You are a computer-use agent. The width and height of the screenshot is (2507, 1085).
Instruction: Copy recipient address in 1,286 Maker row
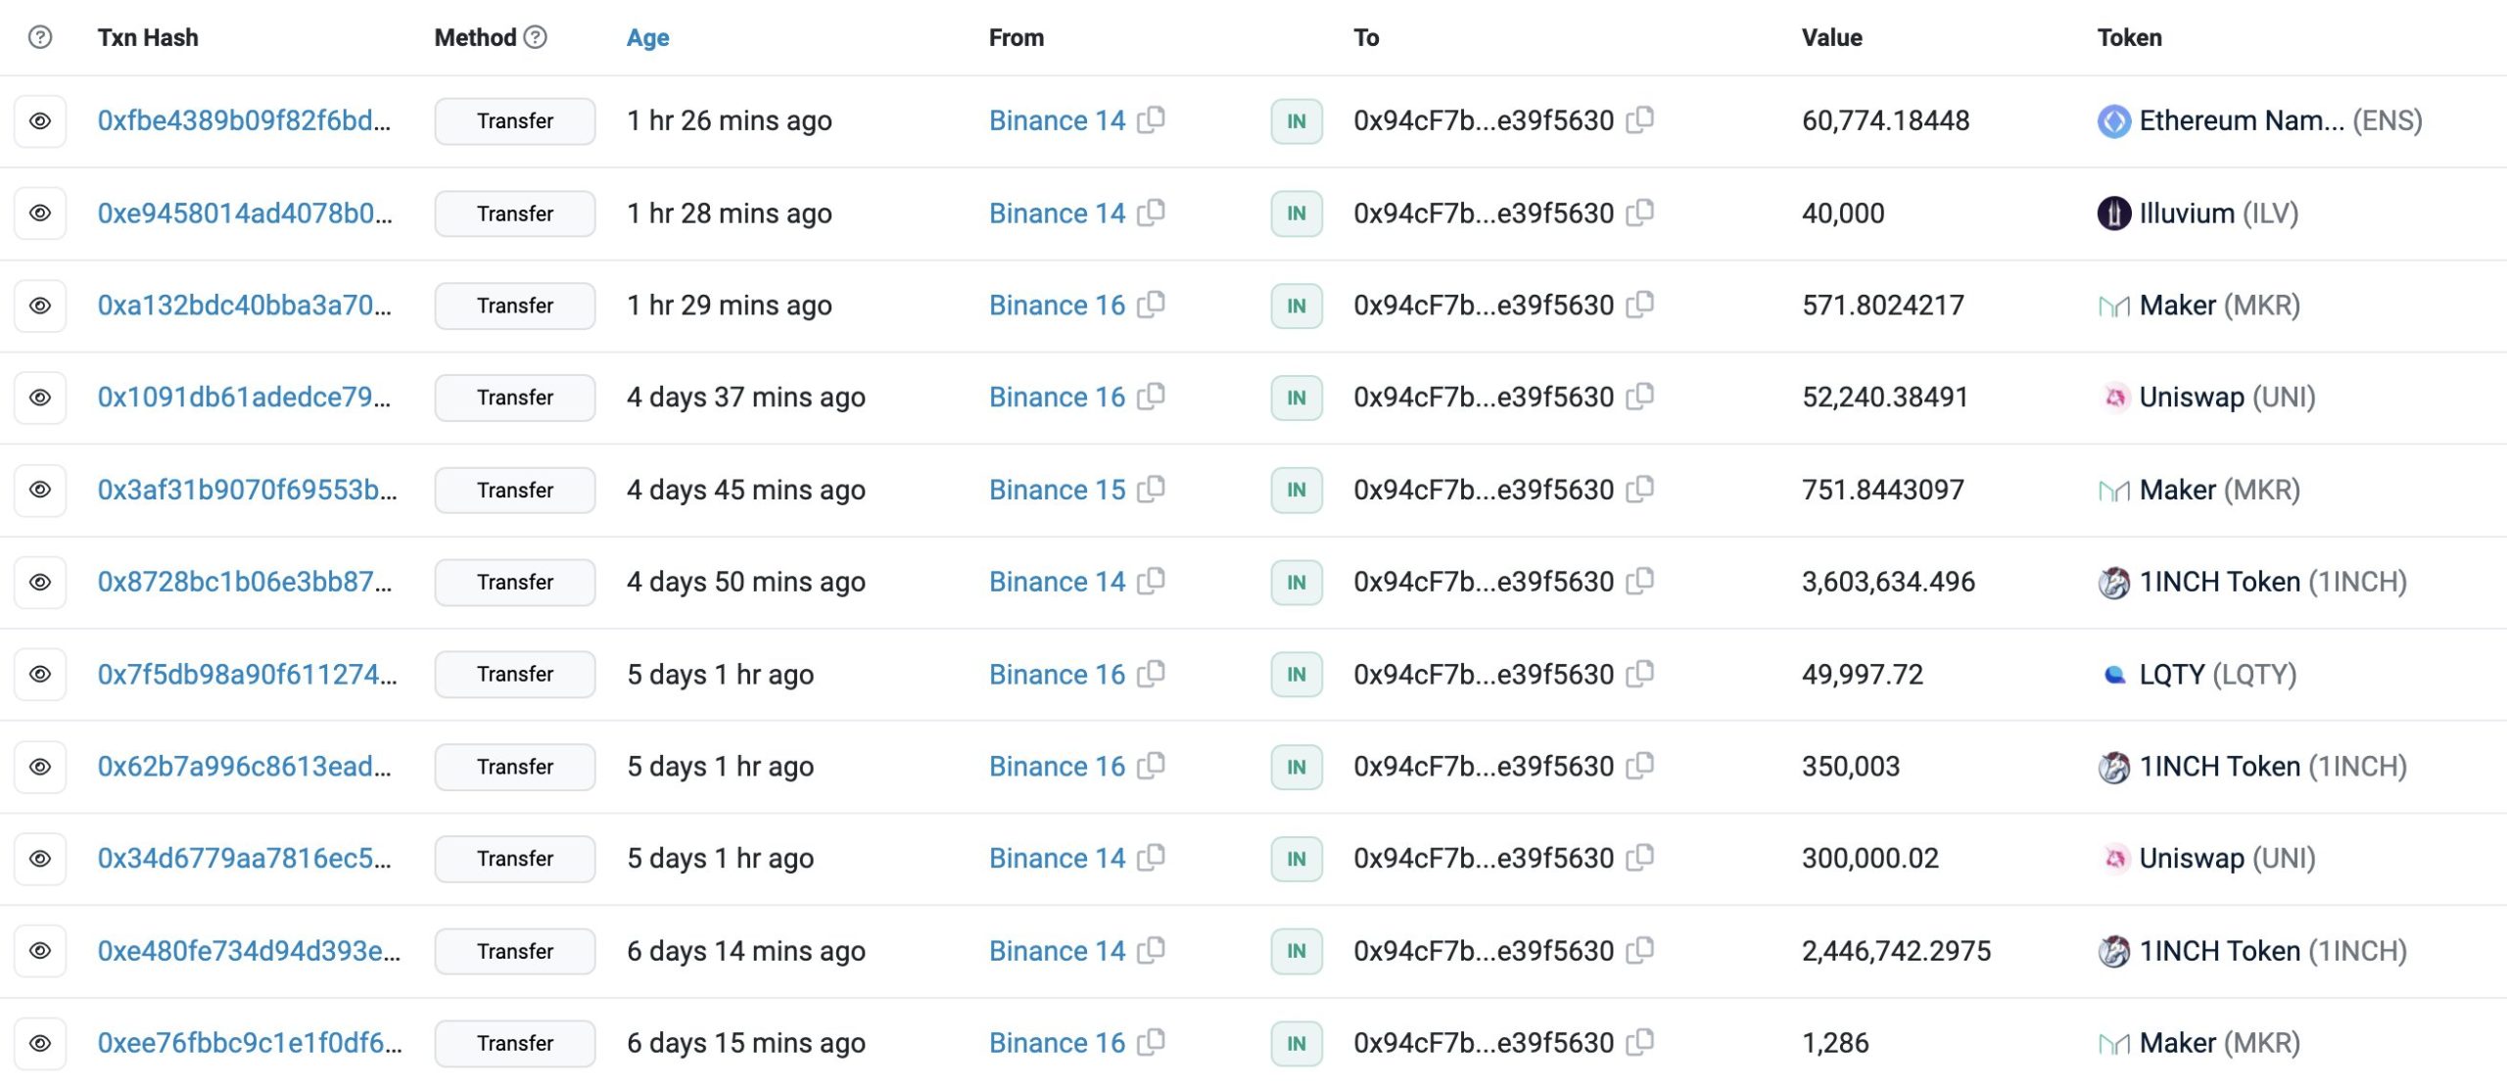pyautogui.click(x=1640, y=1042)
